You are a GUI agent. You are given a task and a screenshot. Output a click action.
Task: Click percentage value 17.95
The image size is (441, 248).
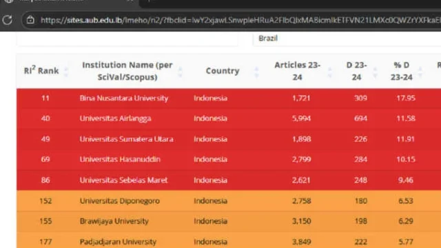pyautogui.click(x=406, y=98)
